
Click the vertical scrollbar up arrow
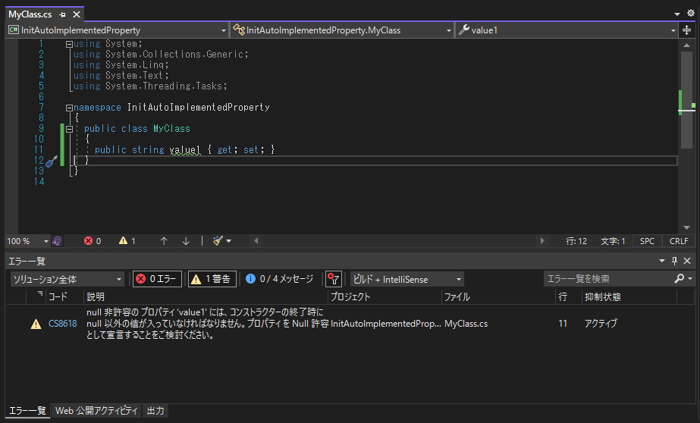click(686, 45)
